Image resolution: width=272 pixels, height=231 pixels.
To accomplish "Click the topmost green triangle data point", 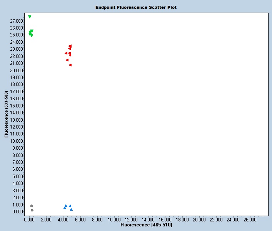I will click(x=30, y=17).
